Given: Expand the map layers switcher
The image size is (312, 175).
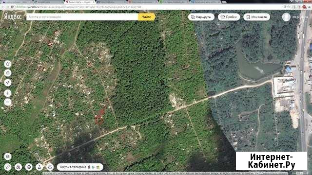Looking at the screenshot, I should pyautogui.click(x=8, y=157).
